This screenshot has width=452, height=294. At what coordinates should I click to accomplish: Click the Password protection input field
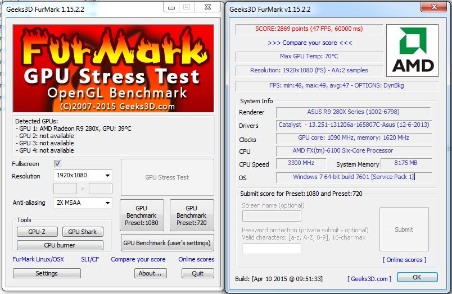point(272,249)
